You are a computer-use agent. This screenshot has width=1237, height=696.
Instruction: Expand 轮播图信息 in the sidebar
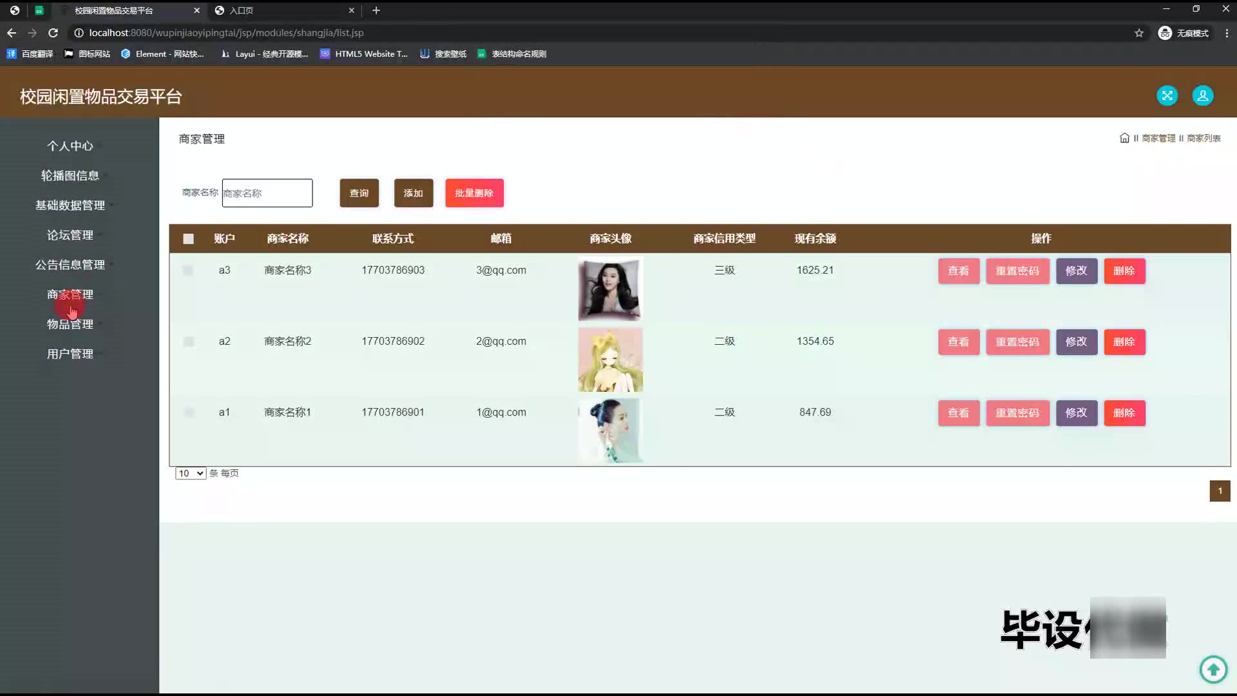click(x=70, y=176)
